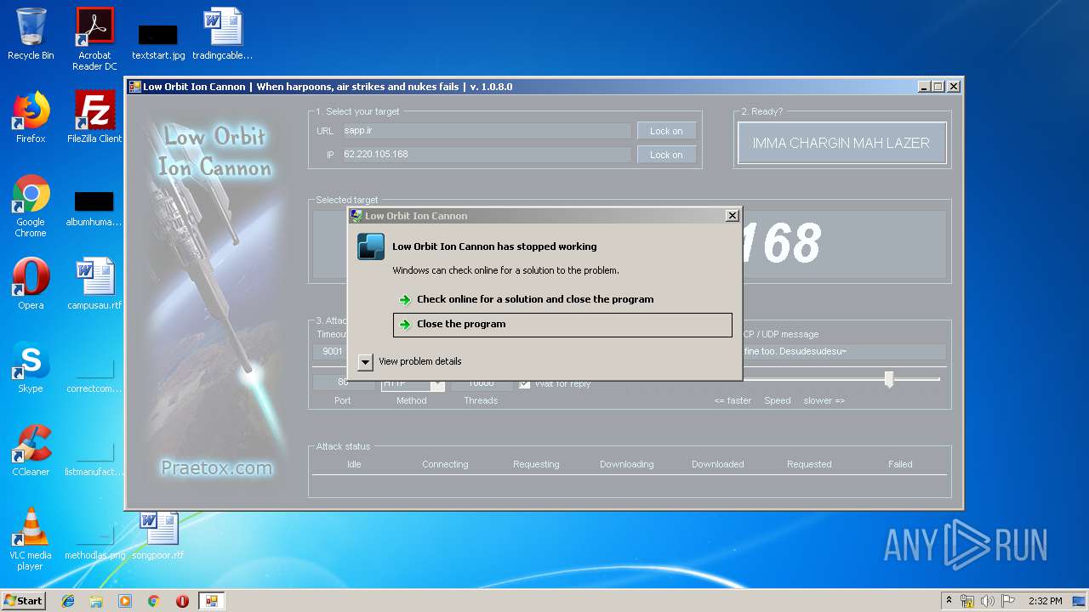Select listmanufact file on desktop
The image size is (1089, 612).
94,457
